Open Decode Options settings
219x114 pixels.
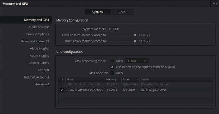point(38,34)
